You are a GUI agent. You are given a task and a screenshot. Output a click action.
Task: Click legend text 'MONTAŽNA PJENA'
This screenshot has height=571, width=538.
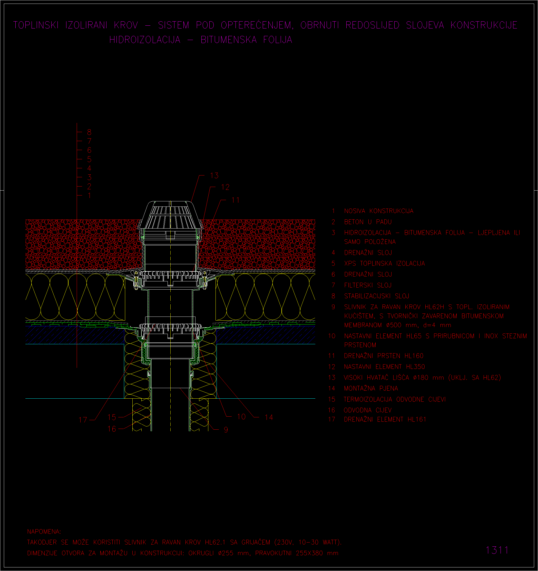click(x=371, y=389)
